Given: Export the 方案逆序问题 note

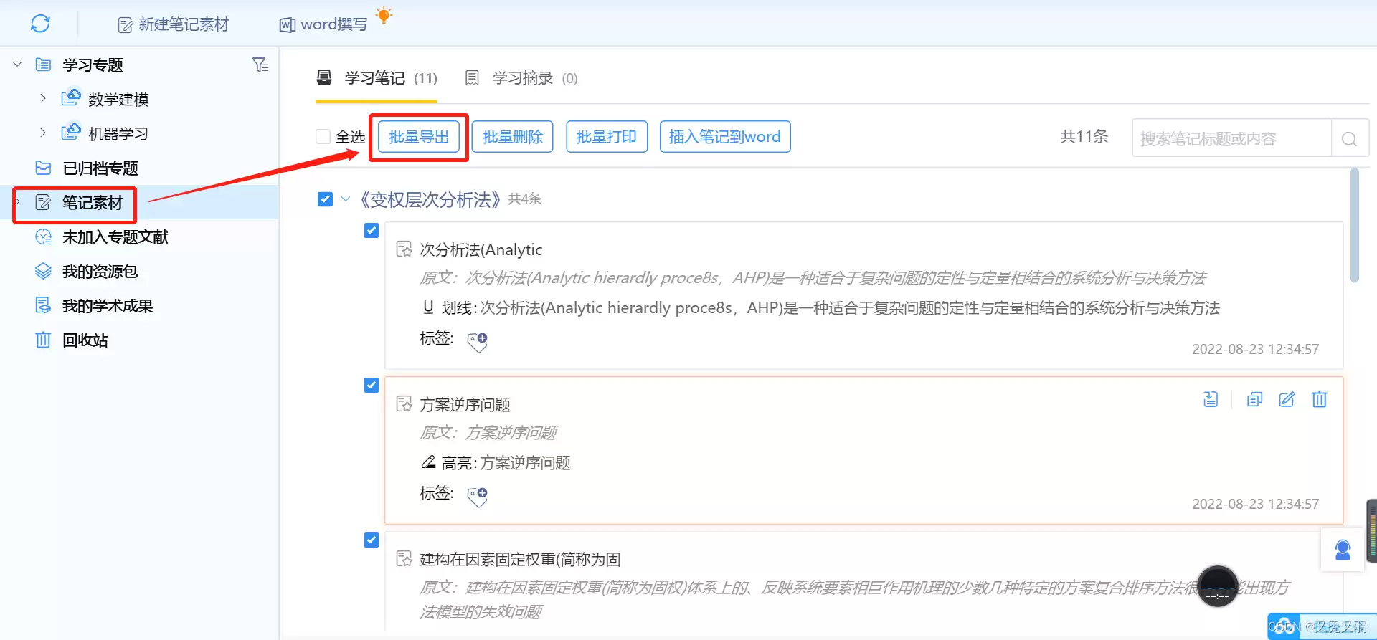Looking at the screenshot, I should (x=1211, y=399).
